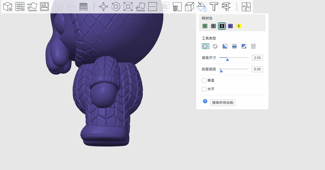Open the Assembly view puzzle icon
The image size is (325, 170).
(x=246, y=7)
